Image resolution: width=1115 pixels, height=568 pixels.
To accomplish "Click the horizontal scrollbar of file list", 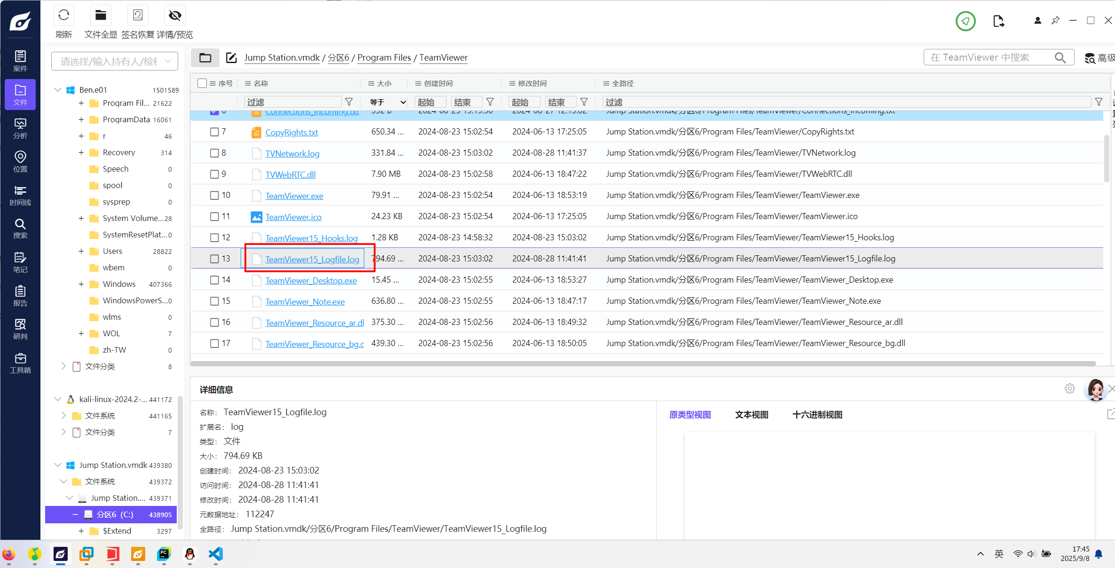I will coord(643,363).
